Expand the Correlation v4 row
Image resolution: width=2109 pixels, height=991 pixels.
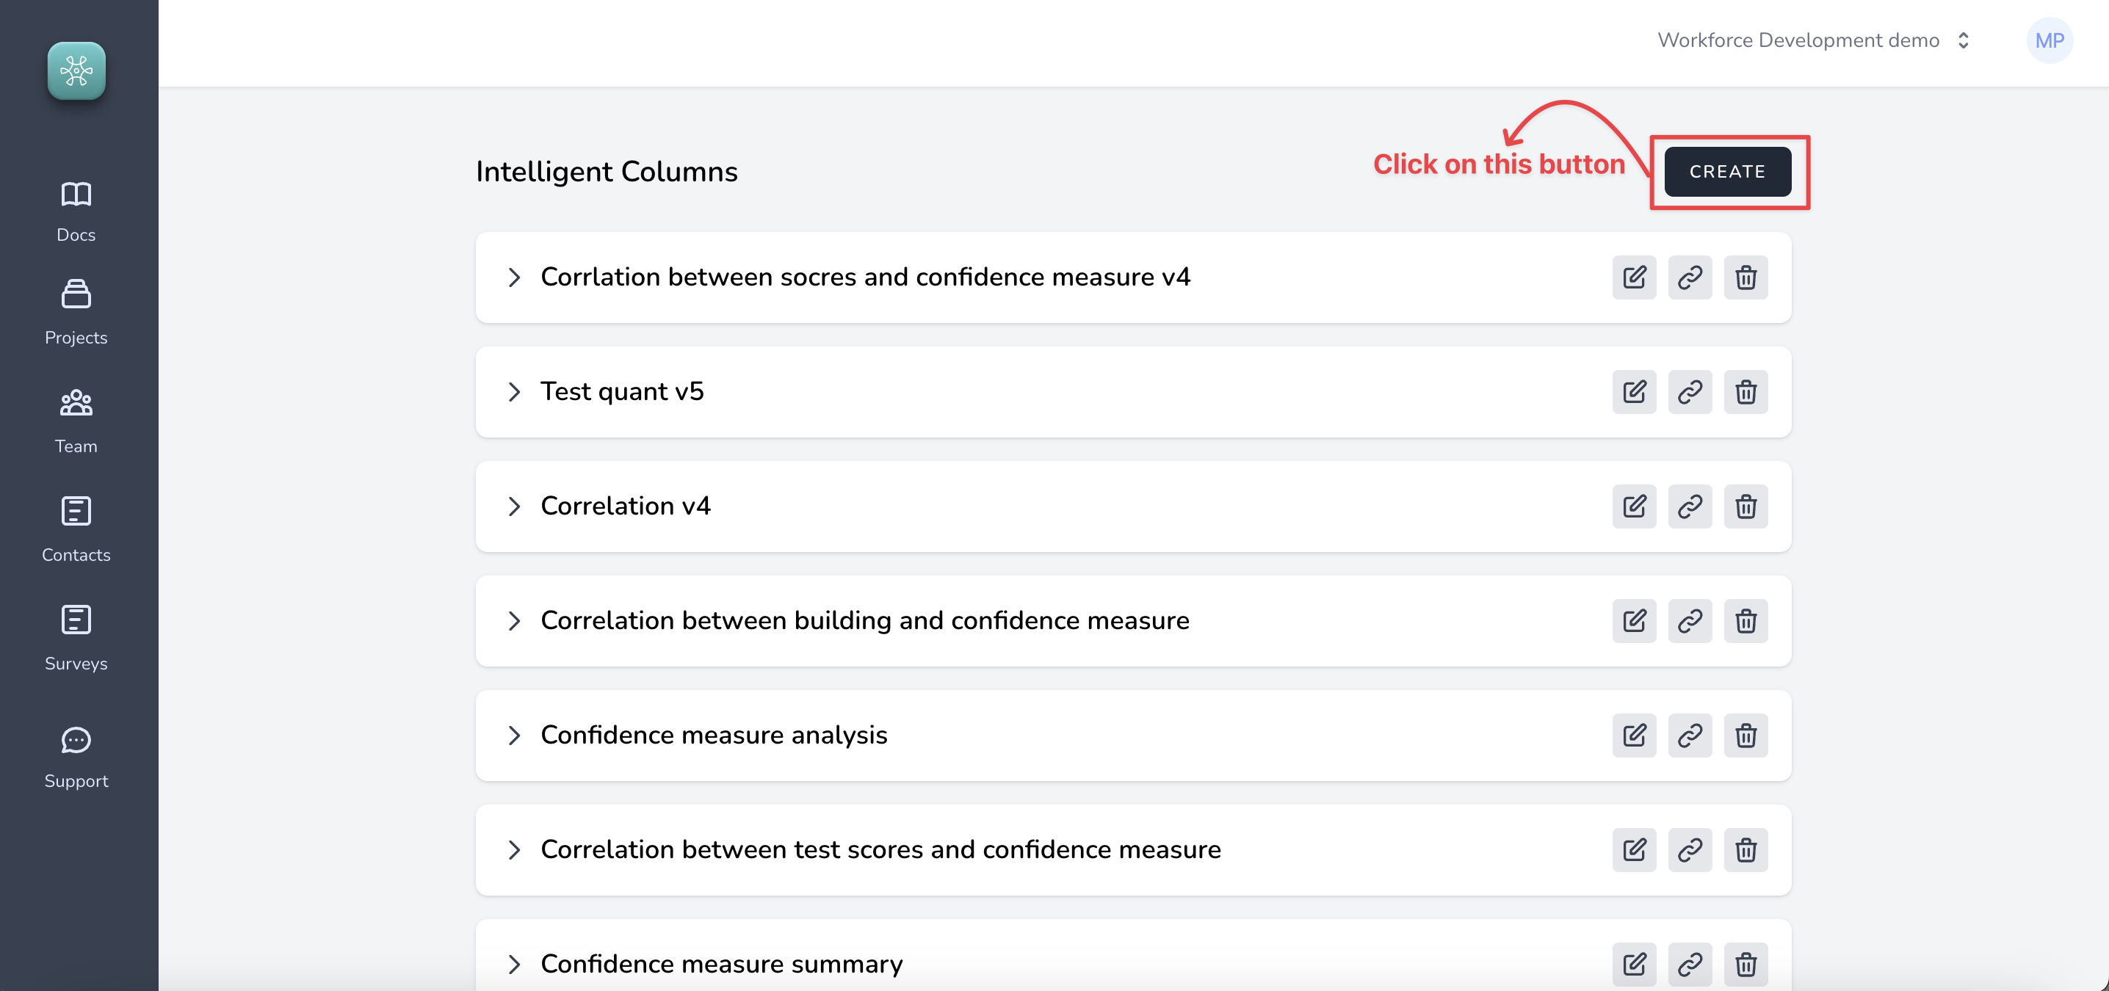click(x=514, y=507)
